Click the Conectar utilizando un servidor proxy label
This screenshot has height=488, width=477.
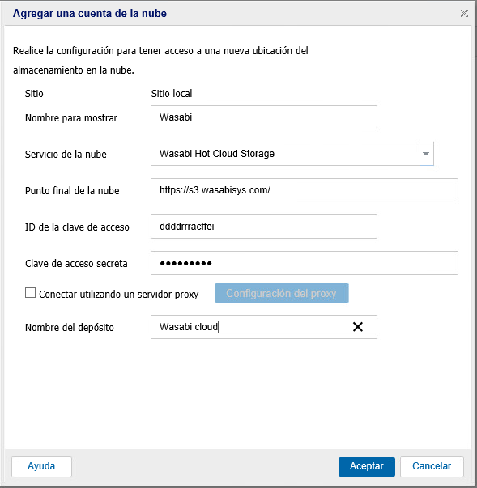click(x=118, y=294)
